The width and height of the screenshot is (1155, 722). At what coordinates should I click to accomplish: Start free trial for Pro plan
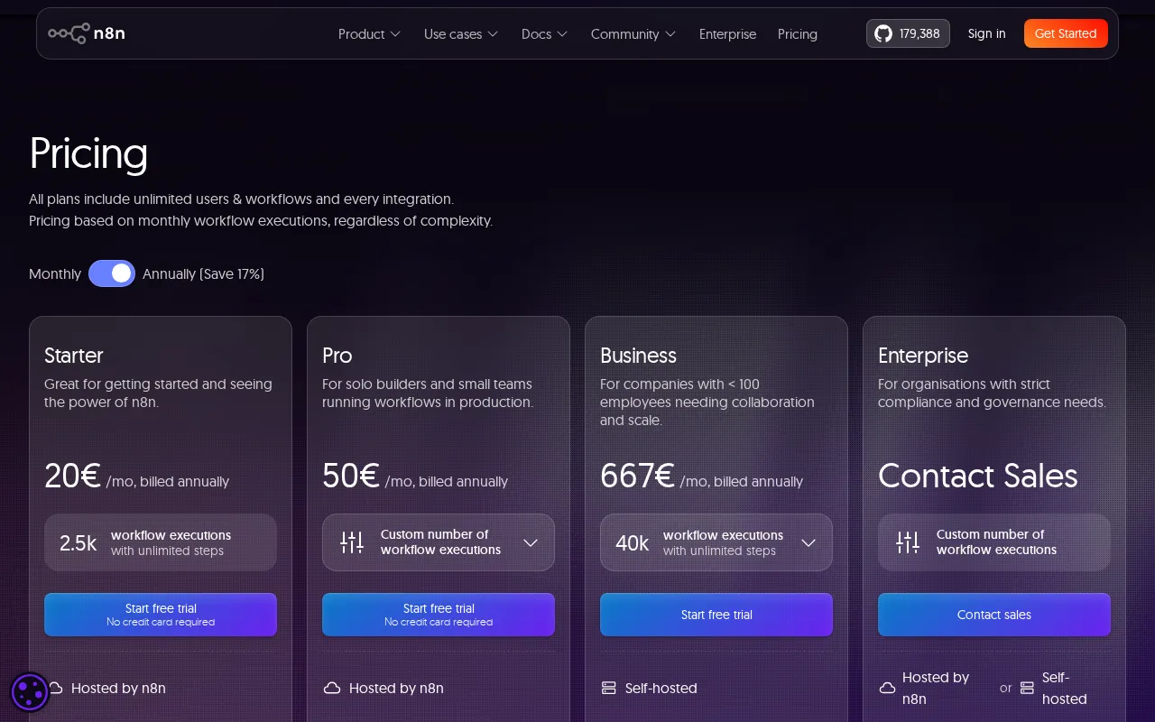click(x=439, y=615)
